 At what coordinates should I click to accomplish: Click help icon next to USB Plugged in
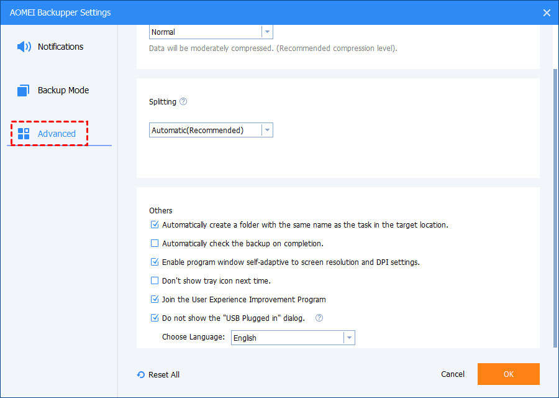pos(319,318)
